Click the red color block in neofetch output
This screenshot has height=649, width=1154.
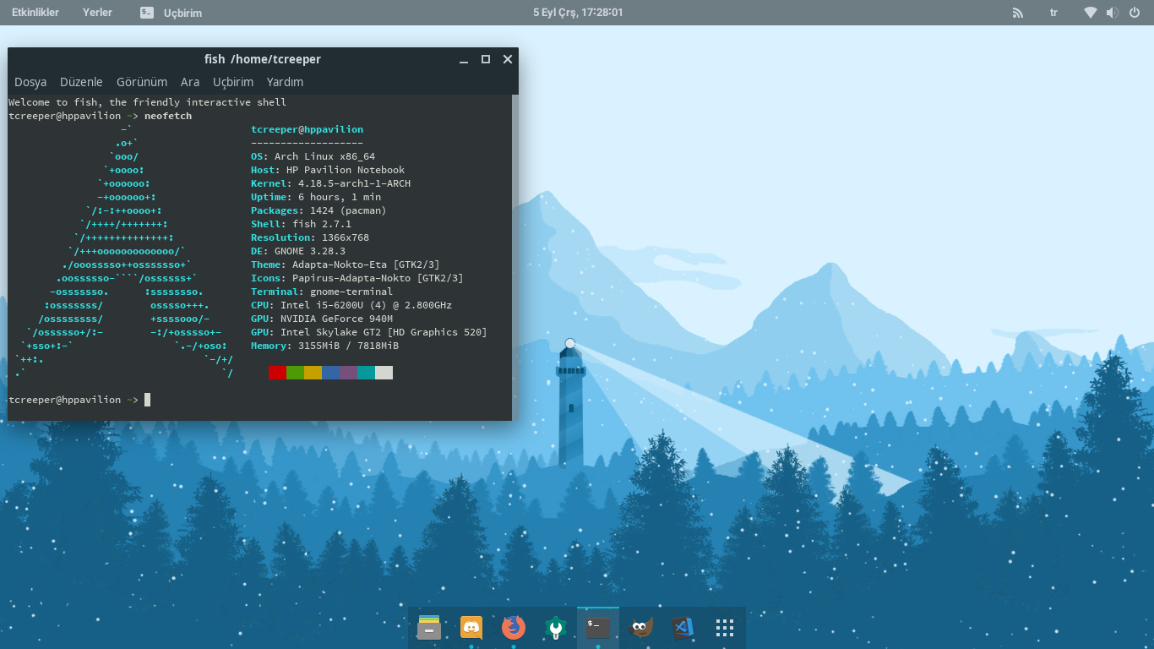tap(277, 373)
